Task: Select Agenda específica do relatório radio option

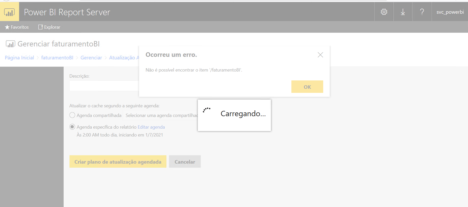Action: (x=72, y=127)
